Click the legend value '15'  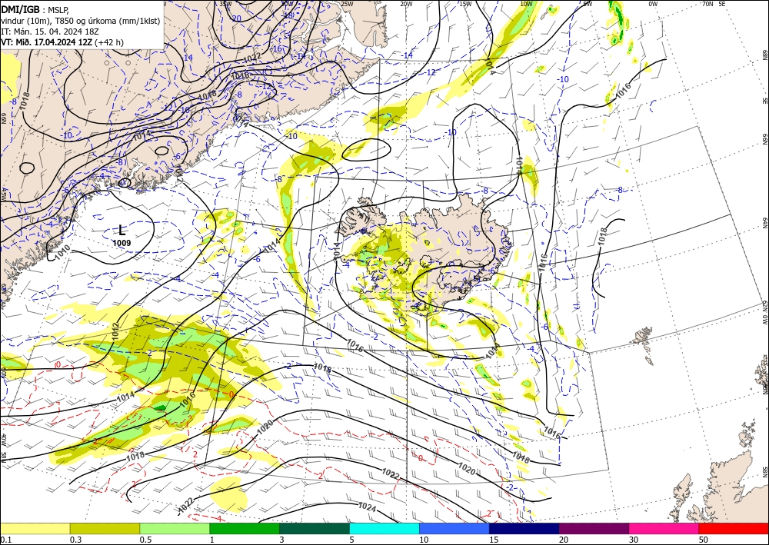[494, 540]
